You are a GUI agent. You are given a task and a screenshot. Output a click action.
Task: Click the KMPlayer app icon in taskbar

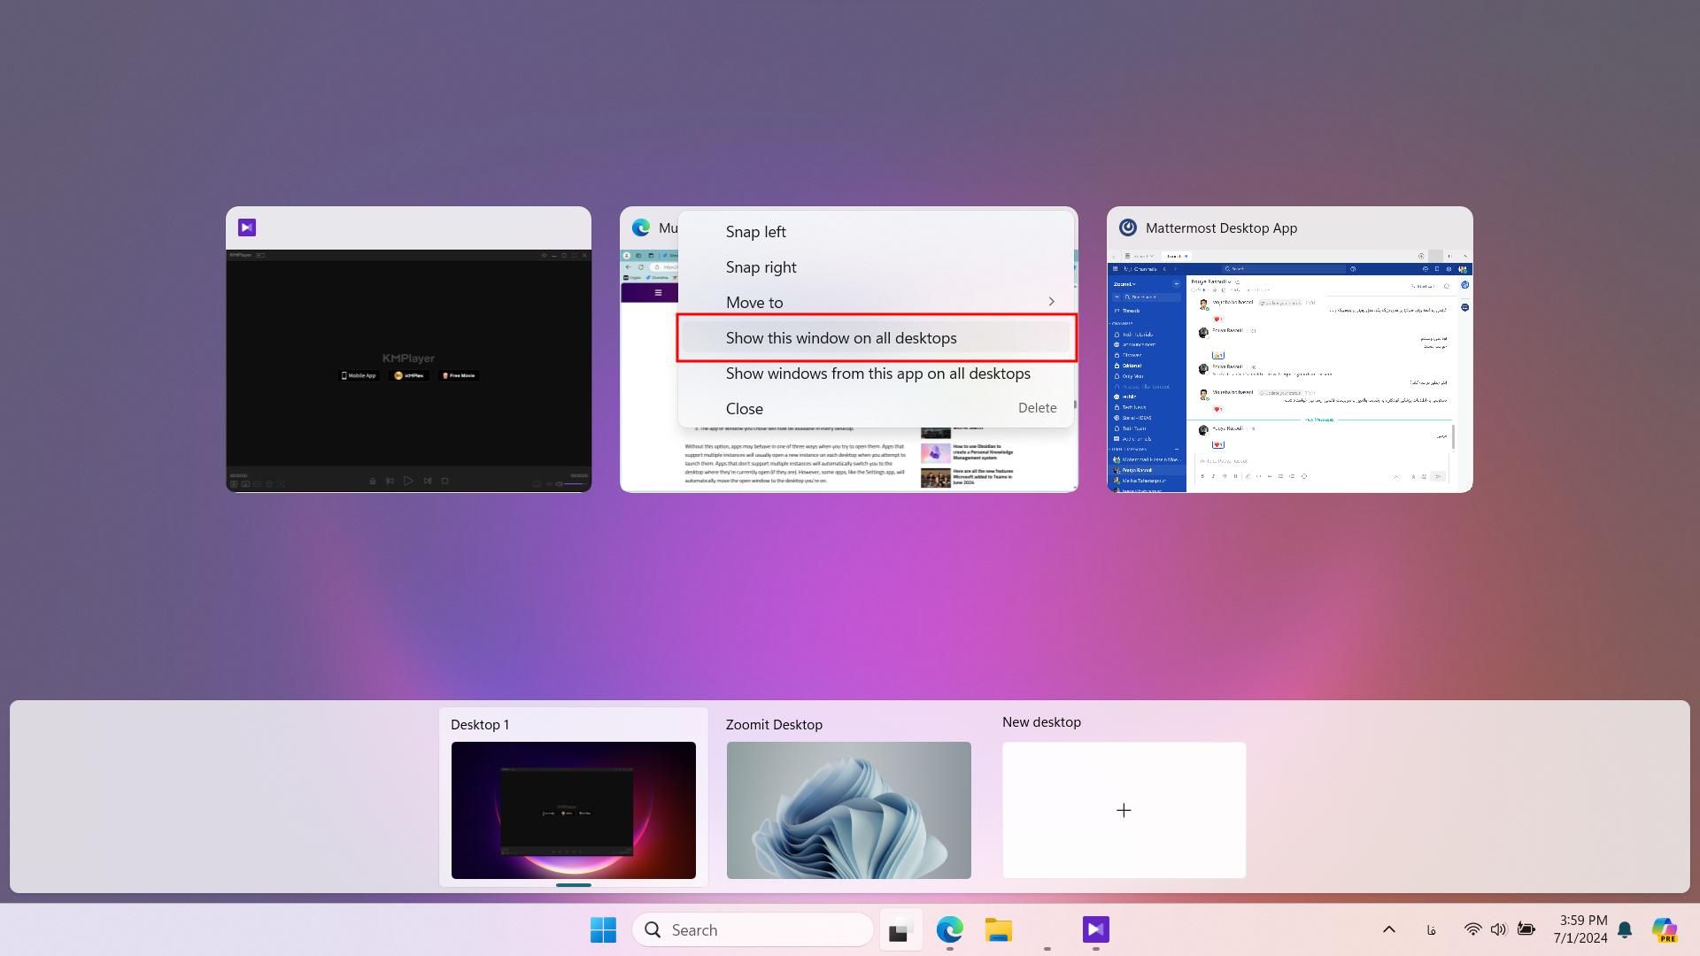tap(1096, 929)
